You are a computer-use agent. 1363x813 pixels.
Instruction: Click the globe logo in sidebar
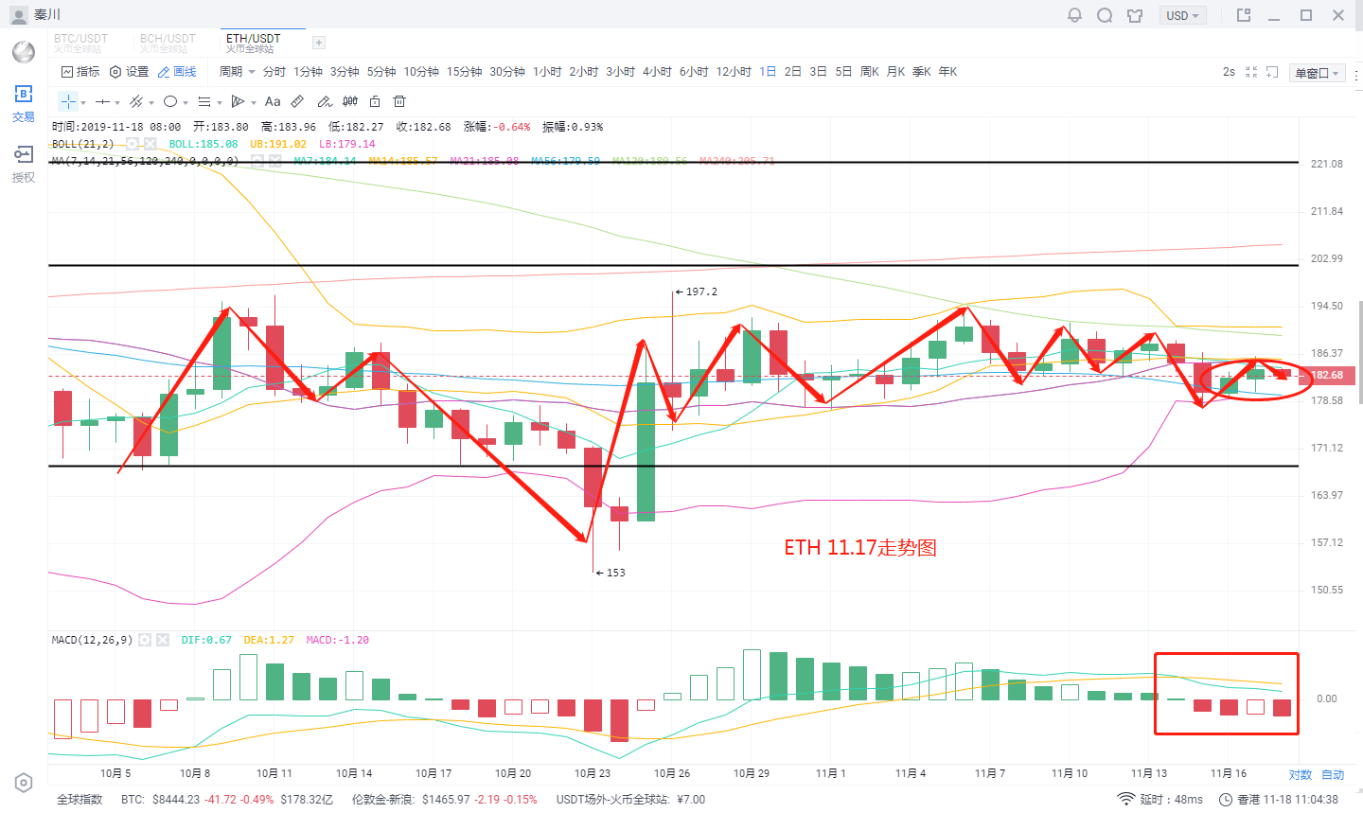[x=24, y=51]
